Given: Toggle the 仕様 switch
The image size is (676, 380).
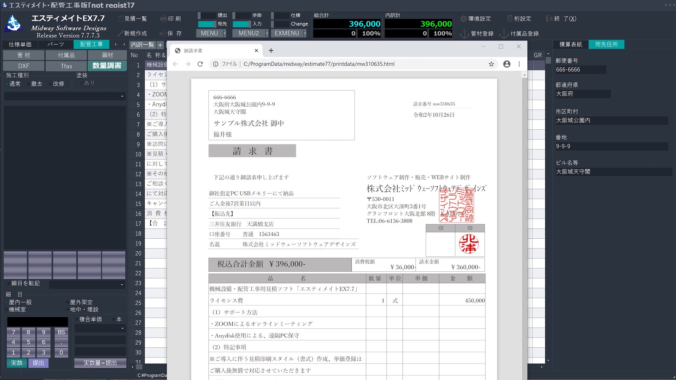Looking at the screenshot, I should (x=280, y=15).
